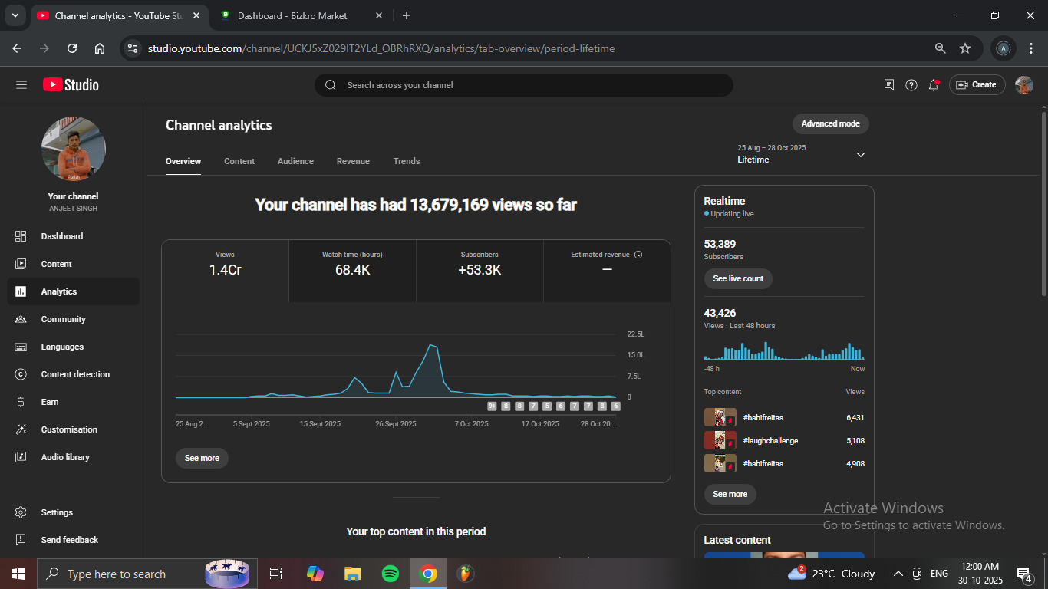Click the Advanced mode button
1048x589 pixels.
(830, 123)
